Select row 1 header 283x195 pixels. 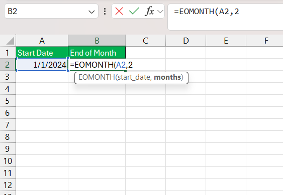(x=8, y=53)
